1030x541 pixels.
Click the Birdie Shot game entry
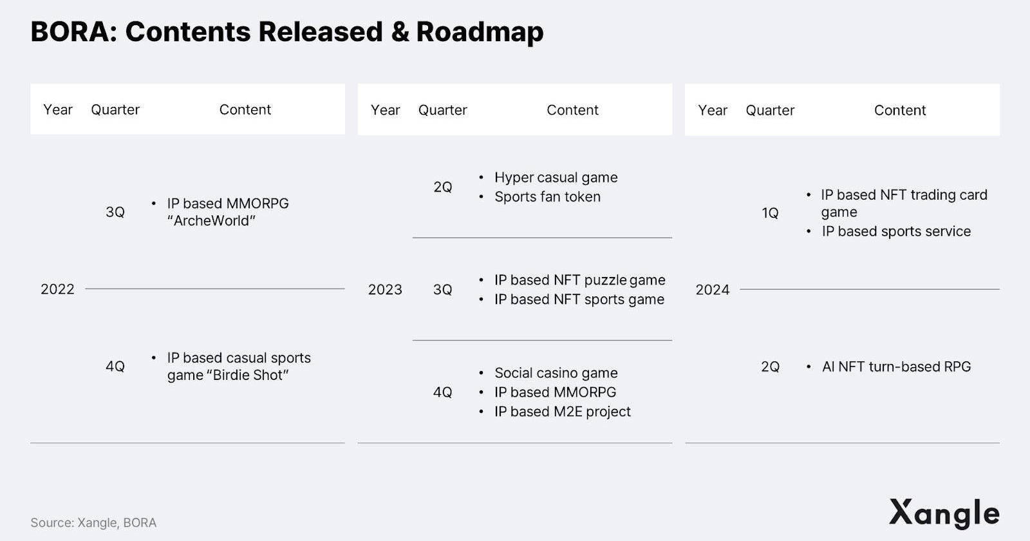239,366
